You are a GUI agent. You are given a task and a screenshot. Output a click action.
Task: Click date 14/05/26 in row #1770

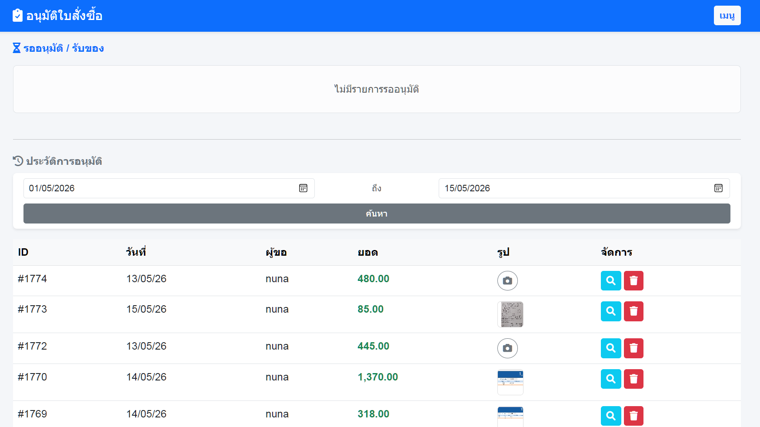tap(147, 377)
